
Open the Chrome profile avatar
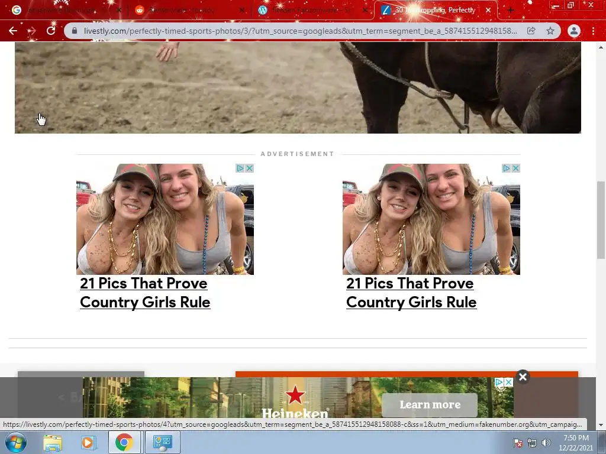coord(574,31)
